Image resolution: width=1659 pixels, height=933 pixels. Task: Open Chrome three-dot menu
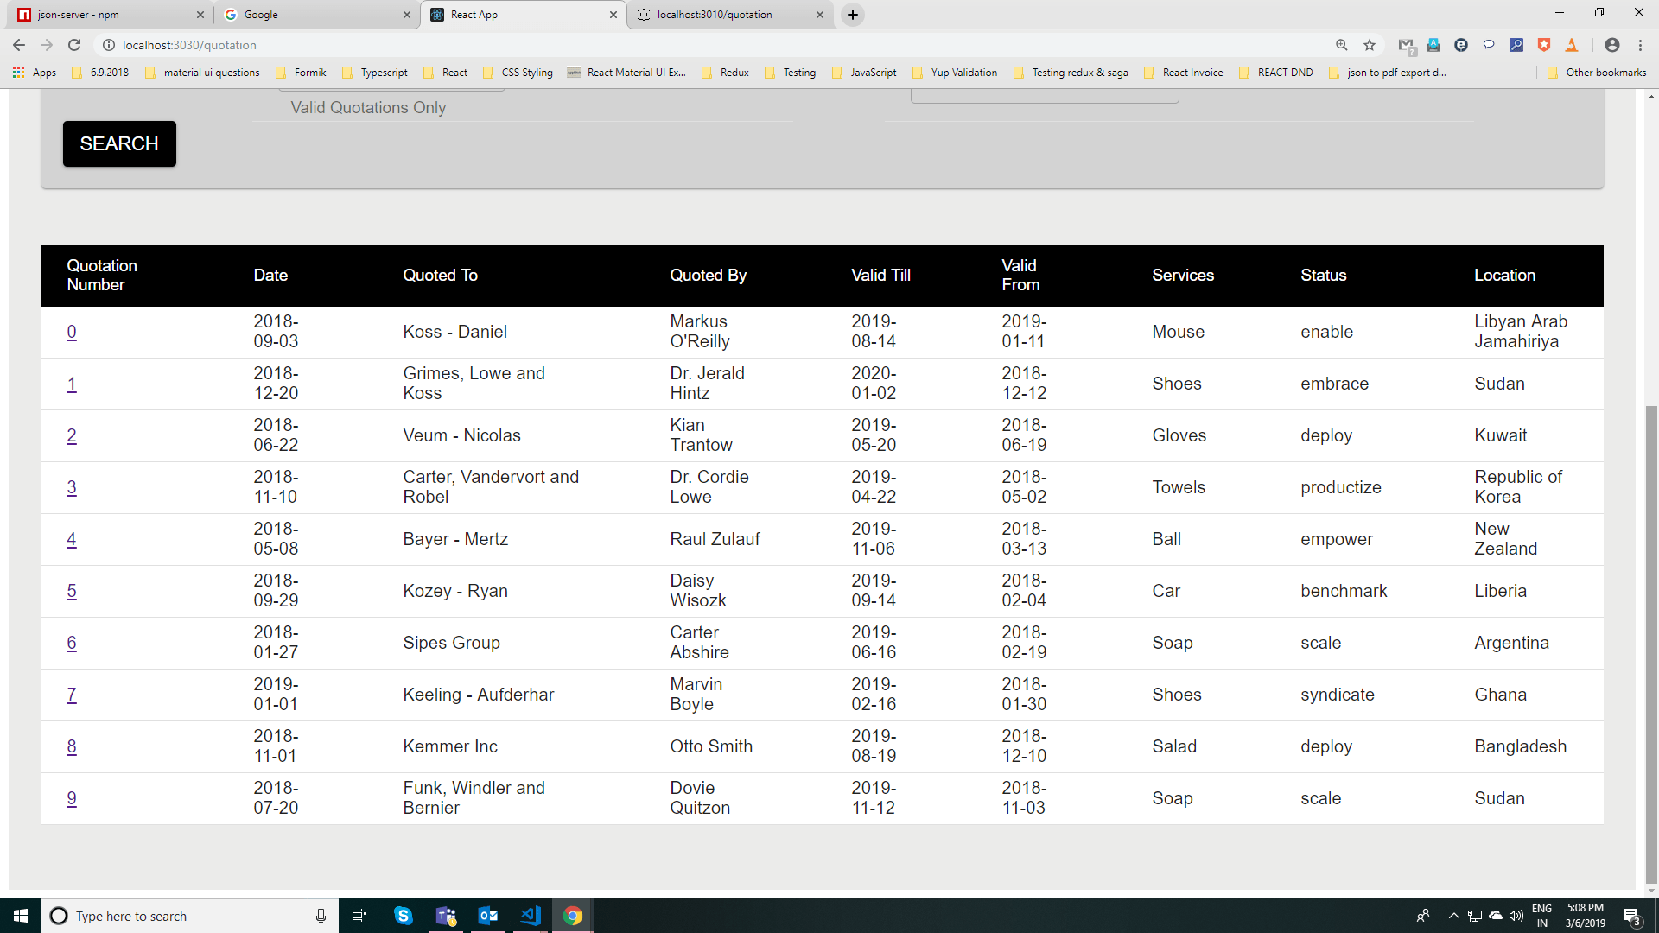pos(1640,45)
